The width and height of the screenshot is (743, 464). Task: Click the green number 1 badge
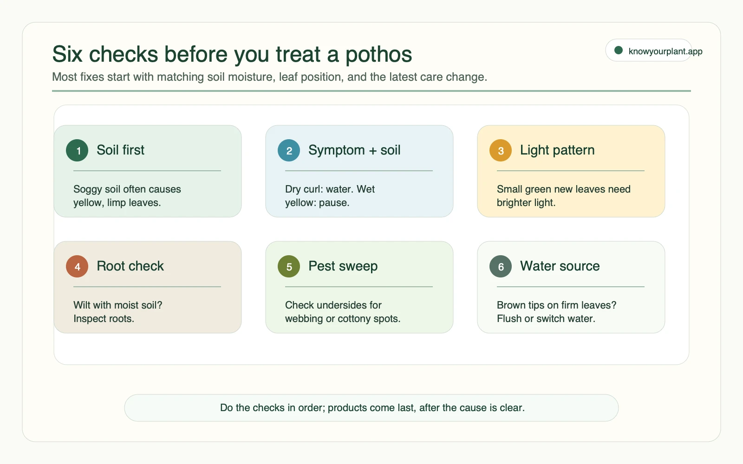tap(77, 150)
